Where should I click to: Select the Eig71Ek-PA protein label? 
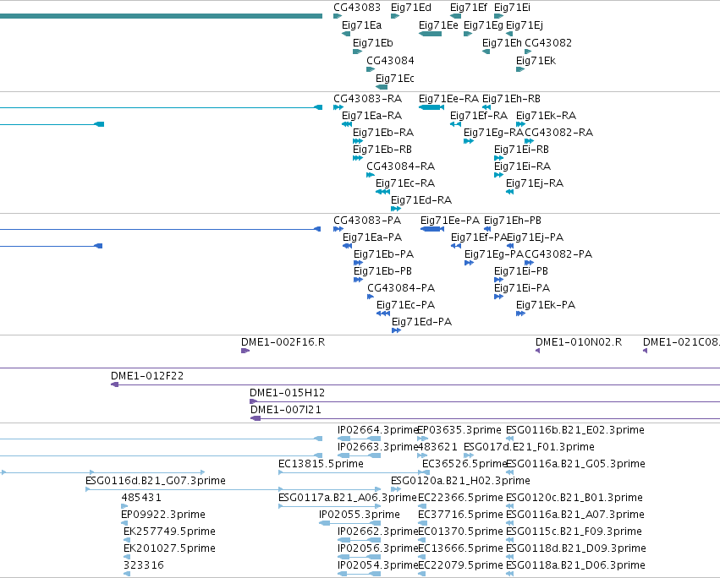tap(546, 306)
